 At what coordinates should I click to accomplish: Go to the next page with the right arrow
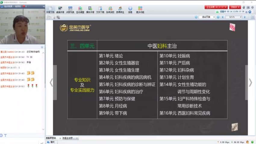click(245, 17)
